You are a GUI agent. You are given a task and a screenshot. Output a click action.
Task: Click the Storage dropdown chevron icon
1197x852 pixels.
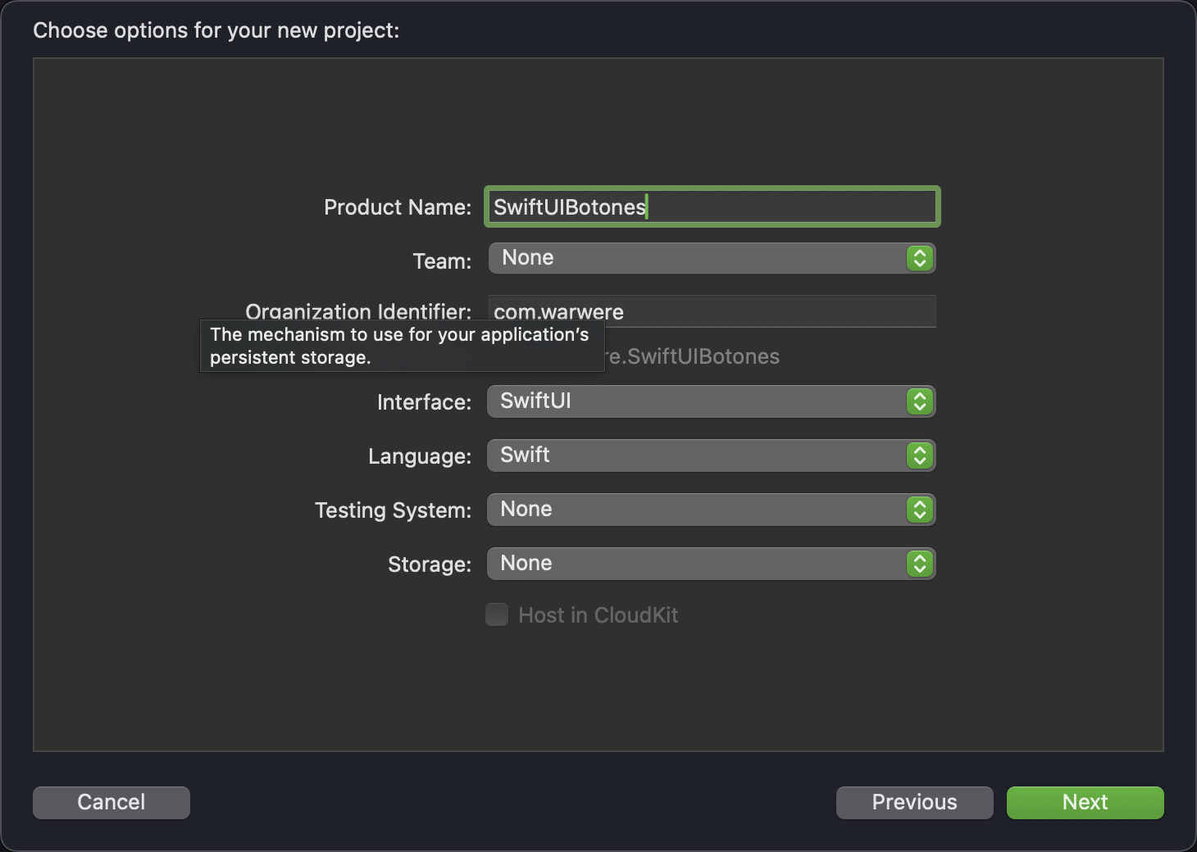point(920,564)
